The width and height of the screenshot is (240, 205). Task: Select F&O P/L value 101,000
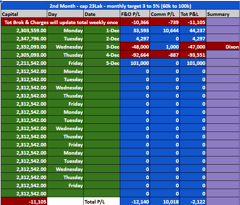pos(135,63)
